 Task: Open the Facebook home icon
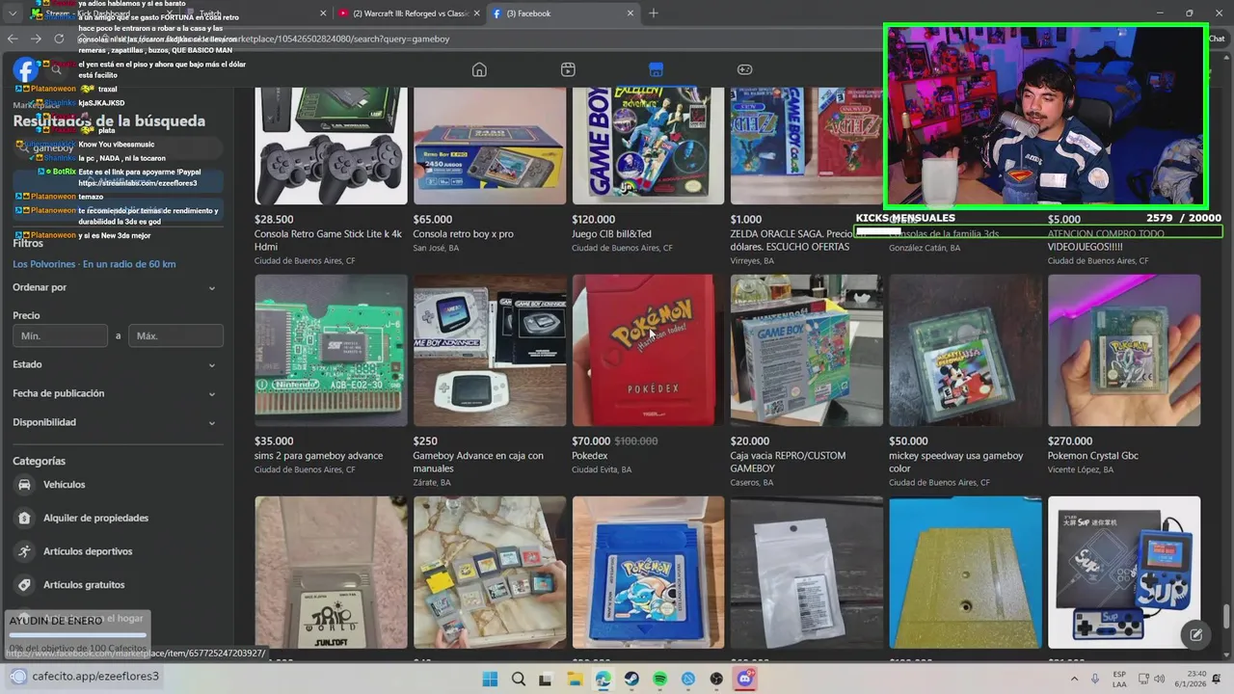(x=479, y=69)
